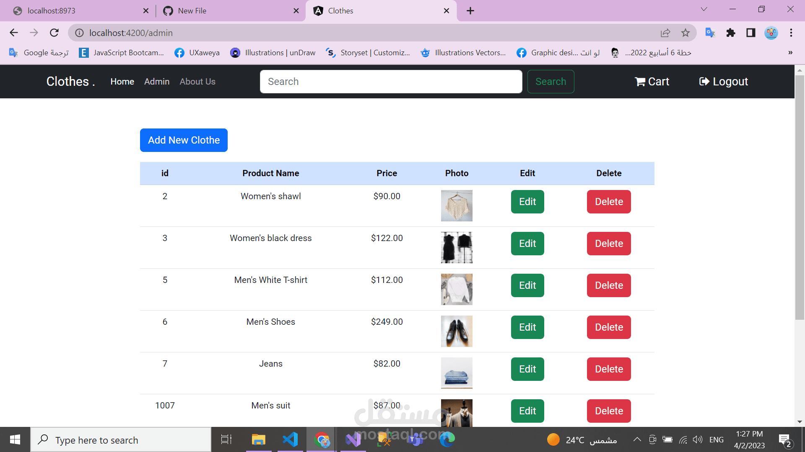This screenshot has width=805, height=452.
Task: Open Visual Studio Code from taskbar
Action: click(x=290, y=439)
